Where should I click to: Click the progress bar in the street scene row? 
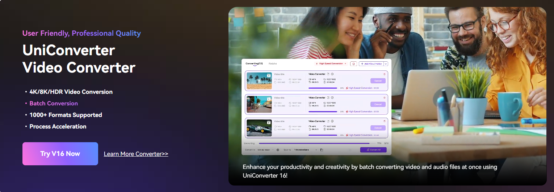pyautogui.click(x=323, y=112)
